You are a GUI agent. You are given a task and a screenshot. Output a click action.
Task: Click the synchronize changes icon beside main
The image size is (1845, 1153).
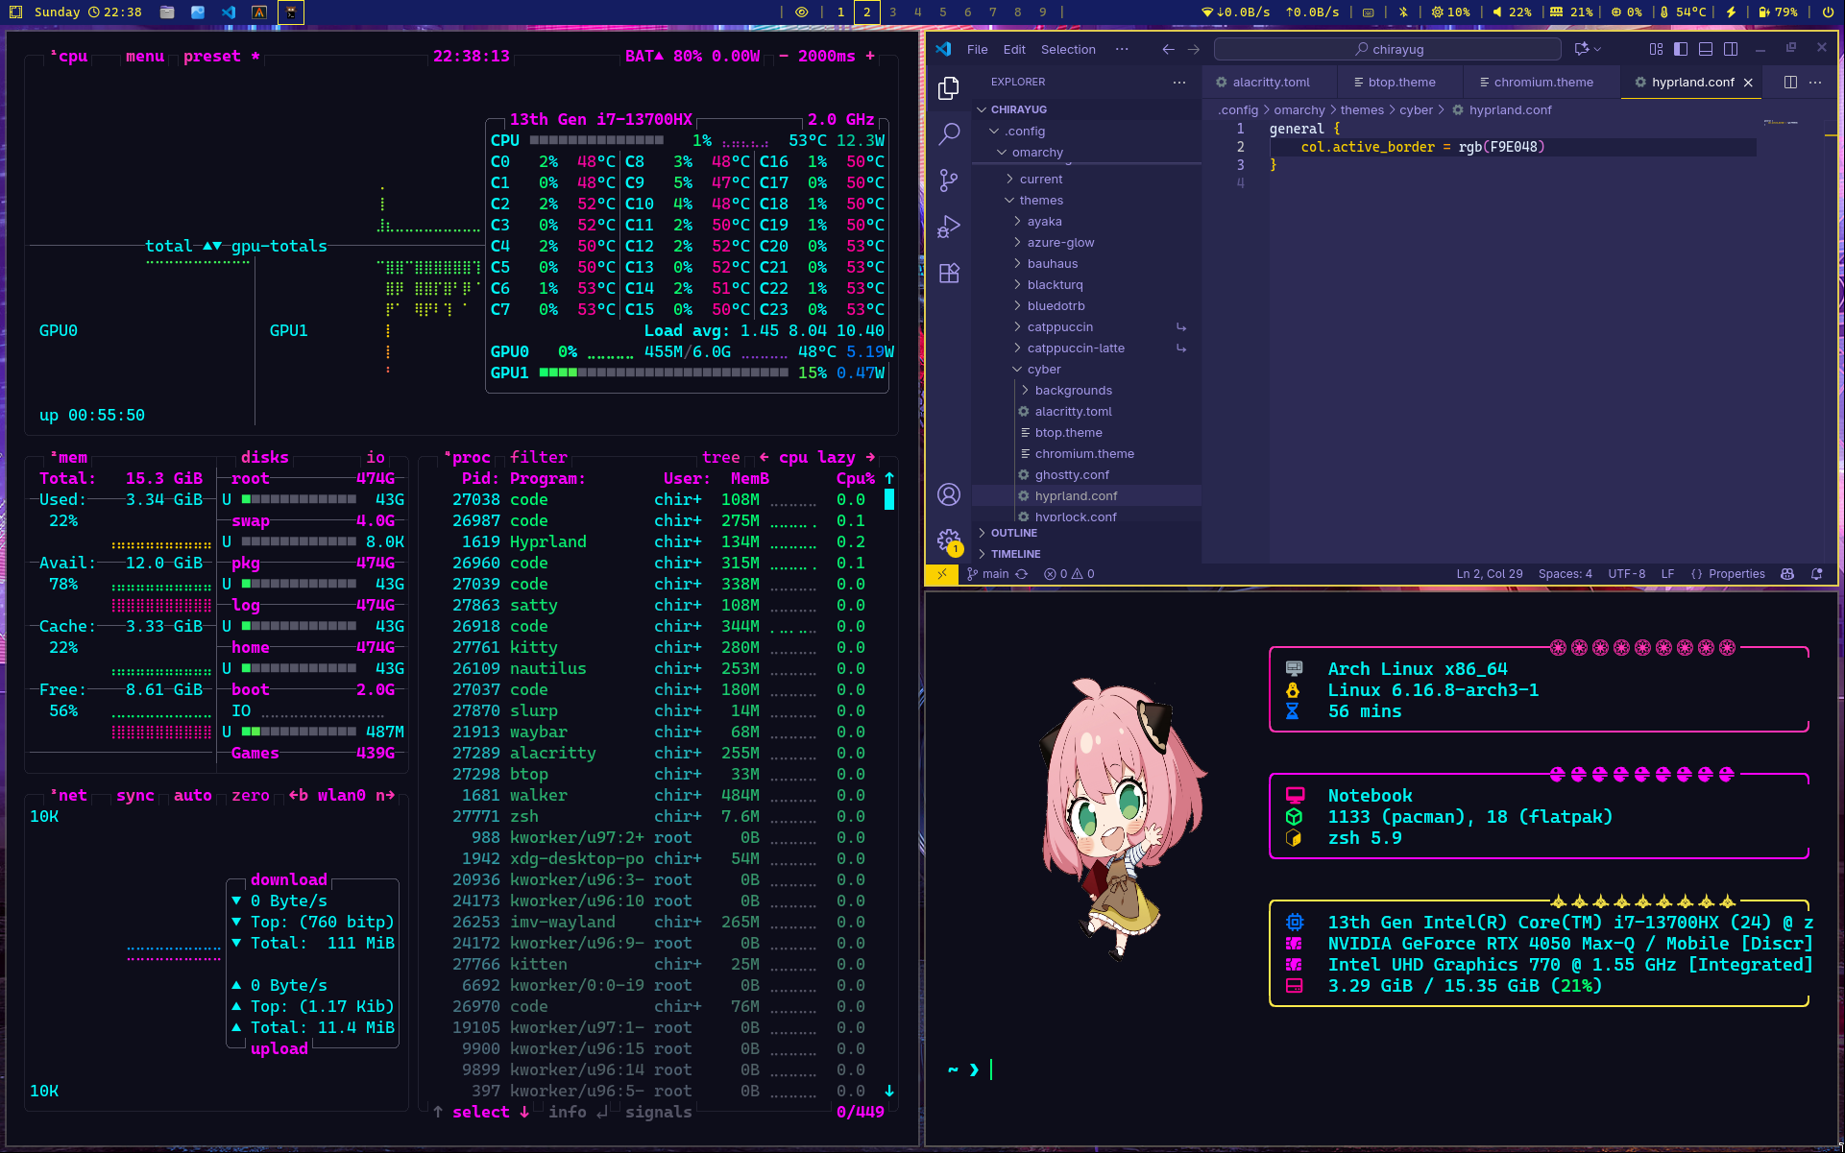tap(1022, 574)
